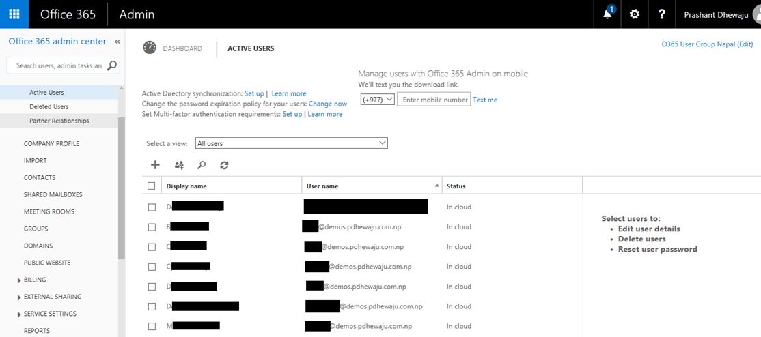Click the search magnifier in the navigation pane
Image resolution: width=761 pixels, height=337 pixels.
pyautogui.click(x=111, y=65)
